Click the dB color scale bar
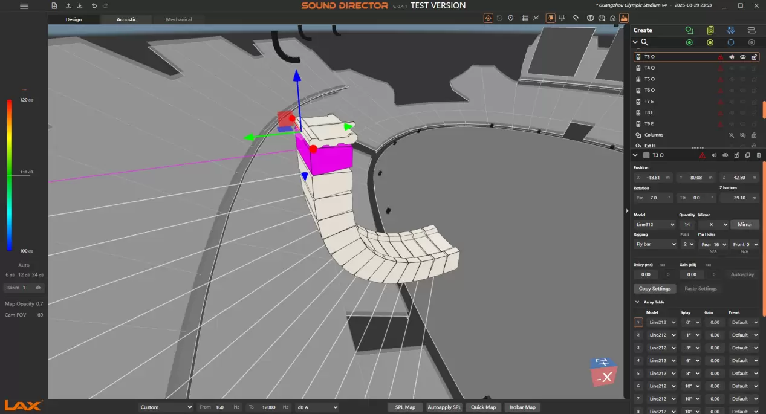 click(x=10, y=175)
